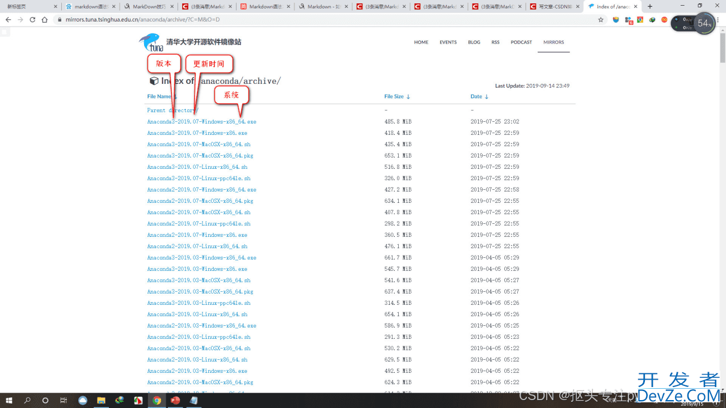Download Anaconda3-2019.07-MacOSX-x86_64.pkg
The height and width of the screenshot is (408, 726).
point(200,156)
